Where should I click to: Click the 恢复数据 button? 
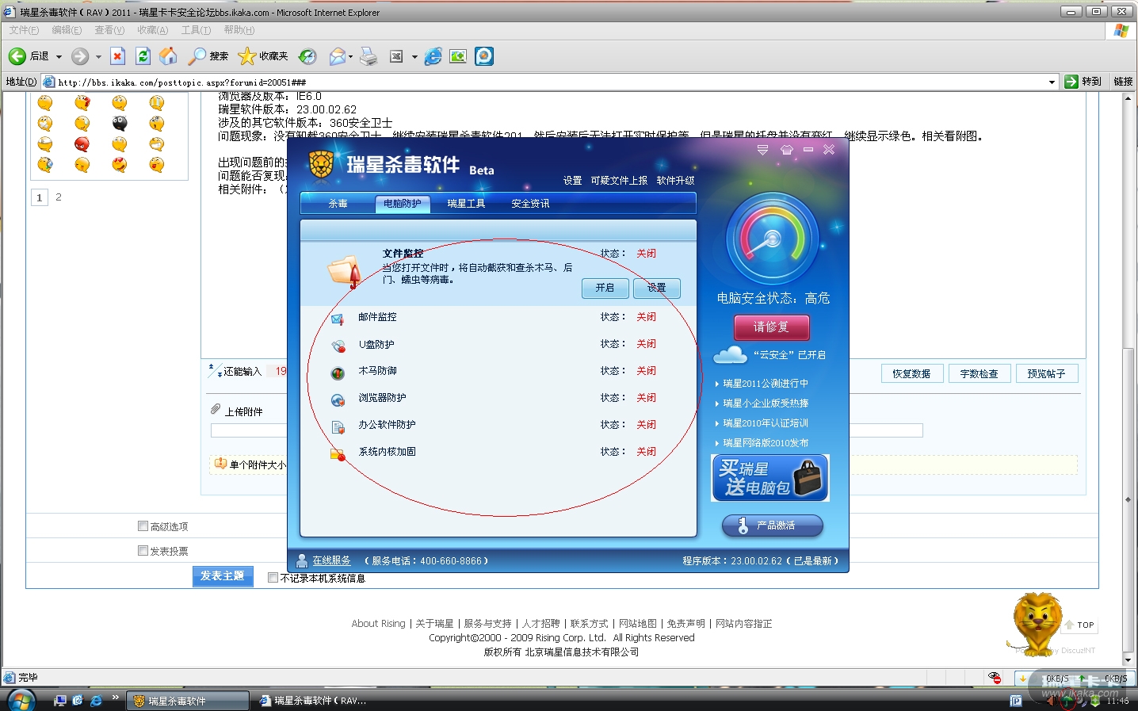click(911, 373)
